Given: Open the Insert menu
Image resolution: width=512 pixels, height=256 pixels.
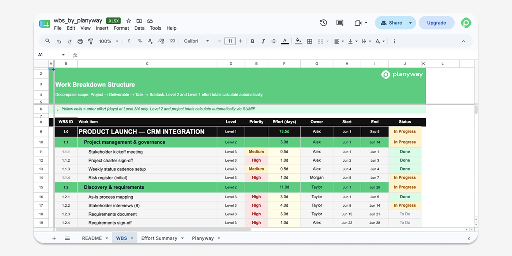Looking at the screenshot, I should (102, 28).
